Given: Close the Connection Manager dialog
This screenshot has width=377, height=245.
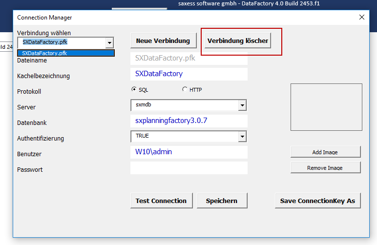Looking at the screenshot, I should (362, 17).
